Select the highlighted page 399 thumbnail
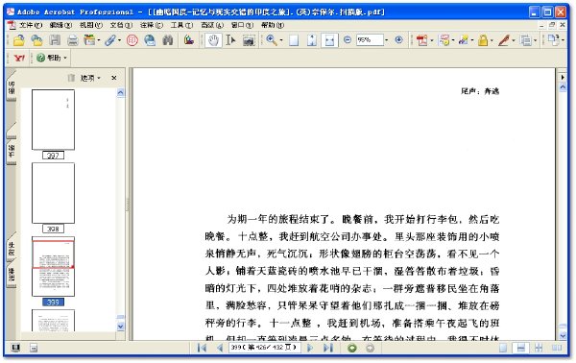Viewport: 576px width, 363px height. click(x=53, y=266)
